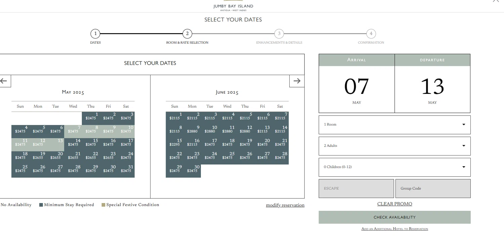
Task: Select May 17 on the calendar
Action: (126, 144)
